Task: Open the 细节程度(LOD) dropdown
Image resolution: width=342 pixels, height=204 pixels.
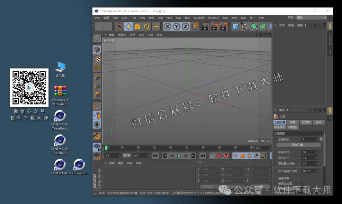Action: tap(317, 171)
